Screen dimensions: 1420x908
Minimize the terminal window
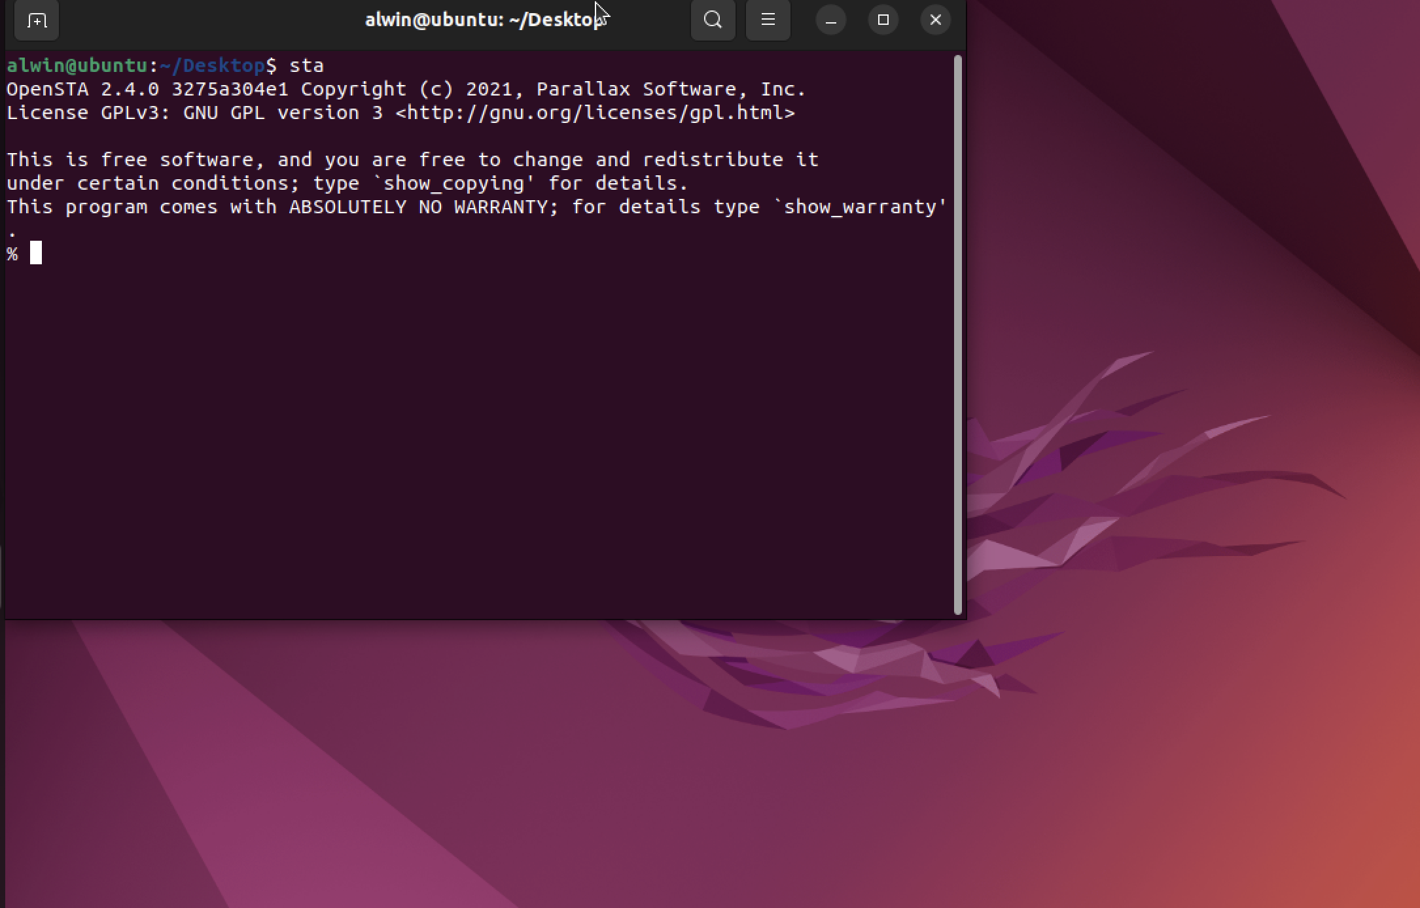tap(830, 20)
